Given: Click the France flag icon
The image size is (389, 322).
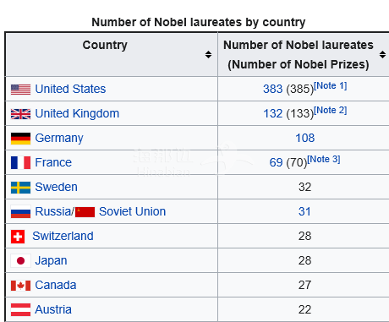Looking at the screenshot, I should tap(20, 163).
